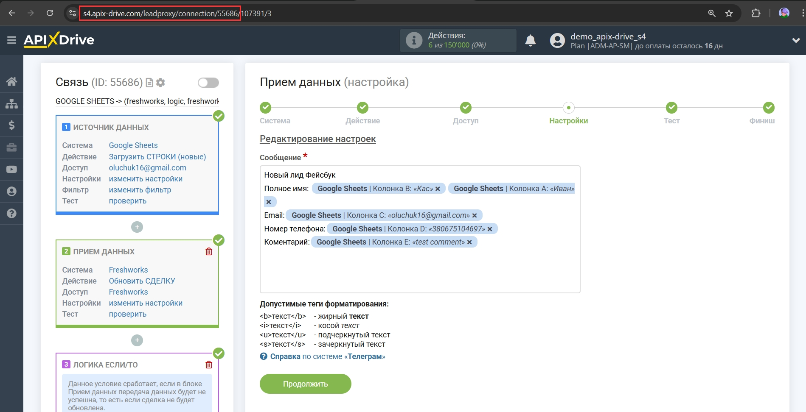The width and height of the screenshot is (806, 412).
Task: Open the hamburger menu next to ApiX-Drive logo
Action: click(x=11, y=40)
